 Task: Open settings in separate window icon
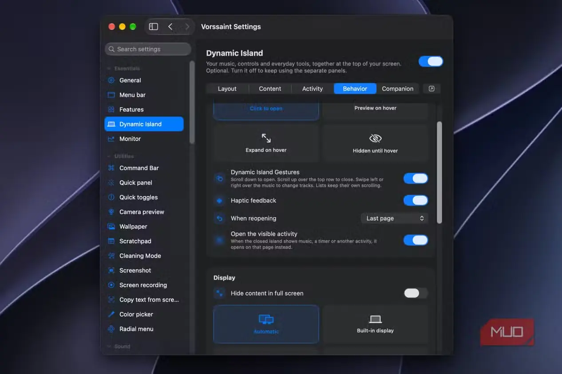click(x=431, y=89)
